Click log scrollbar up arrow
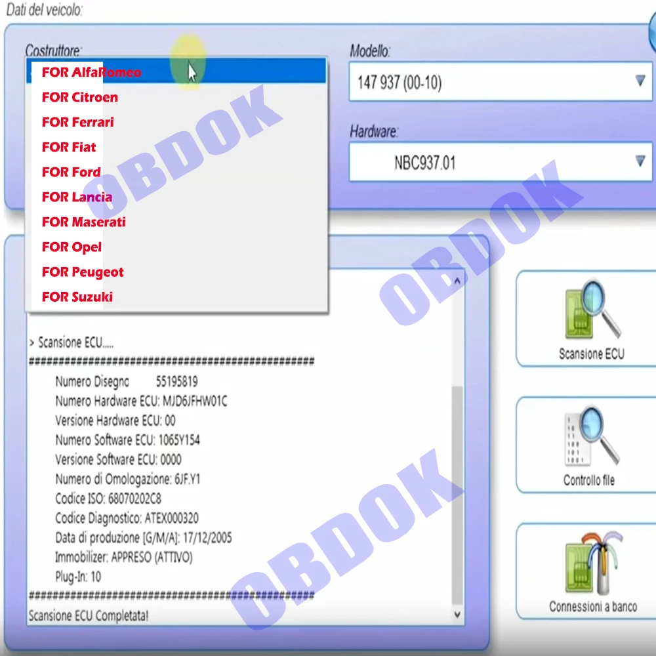 (457, 281)
